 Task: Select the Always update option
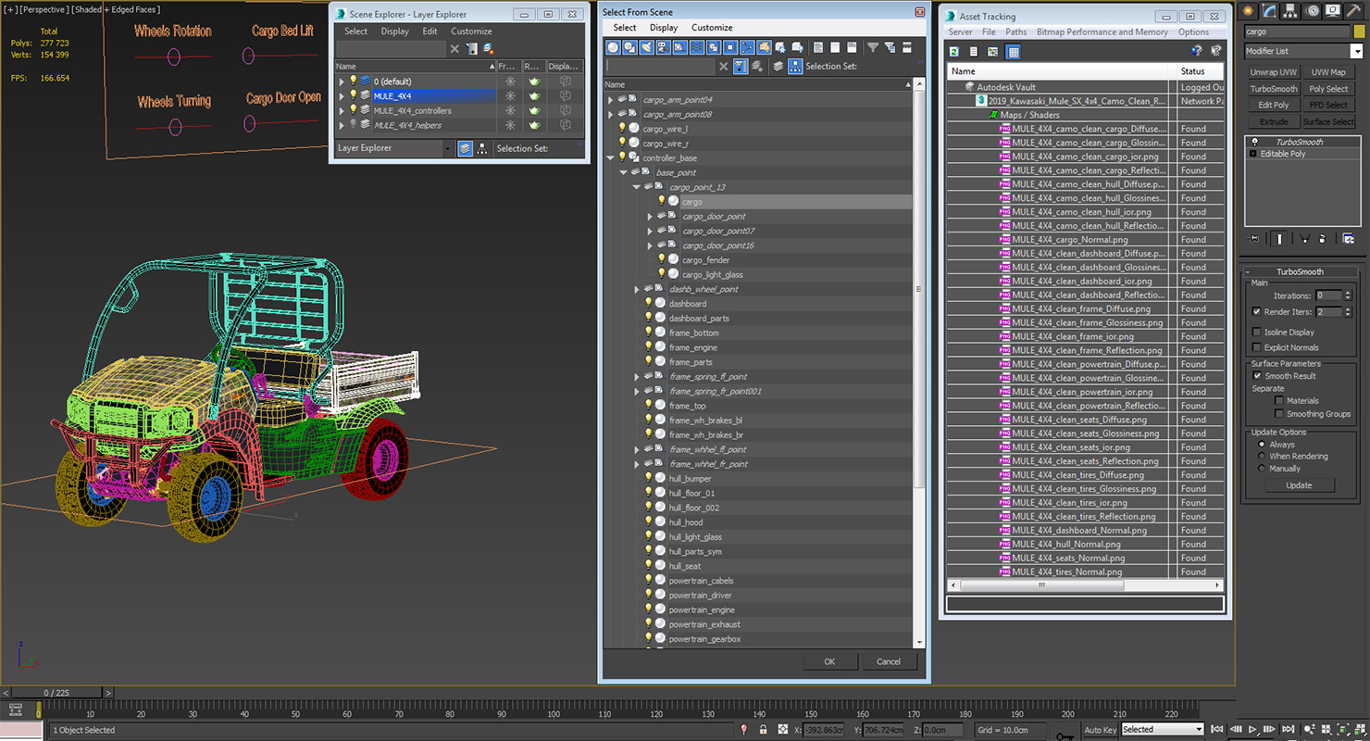point(1261,445)
